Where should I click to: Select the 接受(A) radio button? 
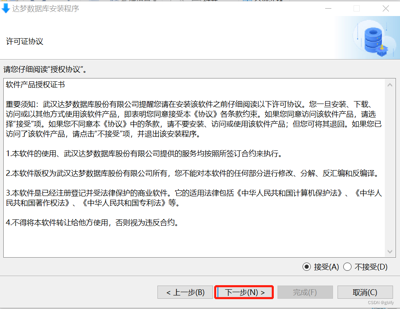pyautogui.click(x=307, y=267)
